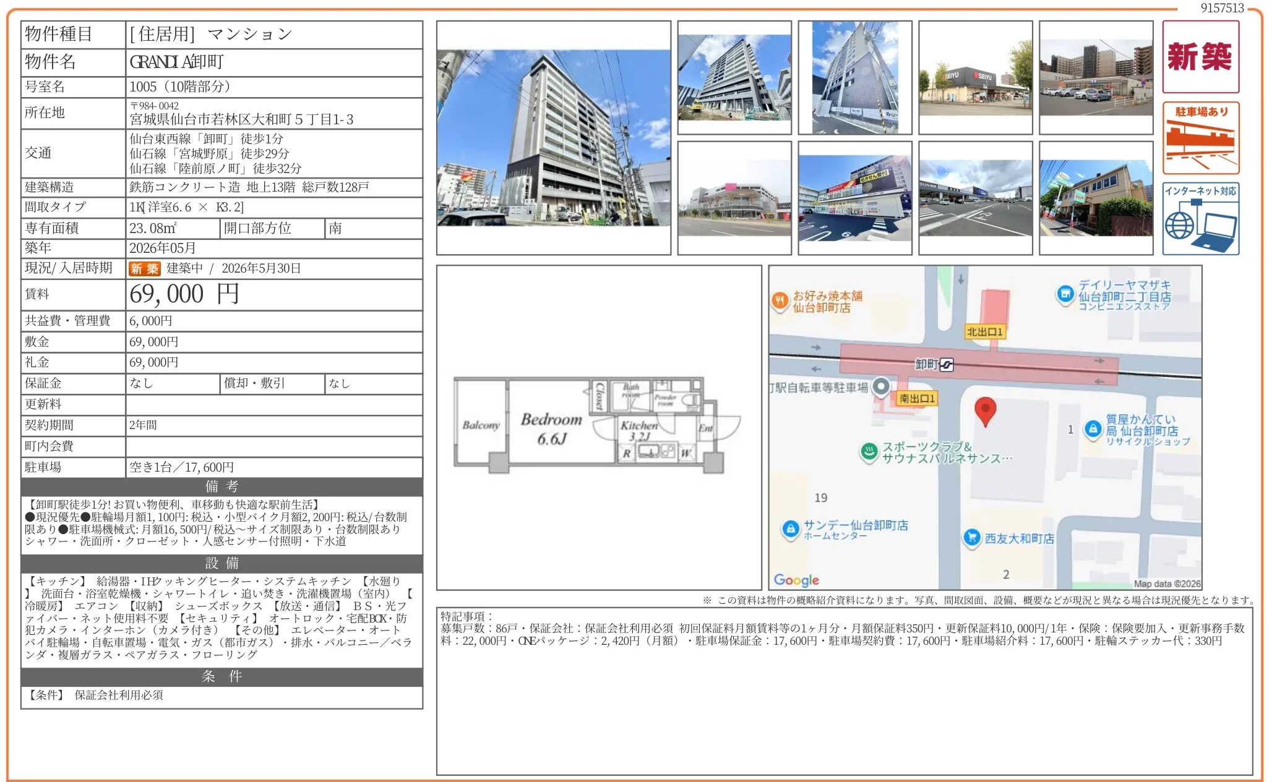1272x782 pixels.
Task: Open the large main building photo
Action: click(x=554, y=138)
